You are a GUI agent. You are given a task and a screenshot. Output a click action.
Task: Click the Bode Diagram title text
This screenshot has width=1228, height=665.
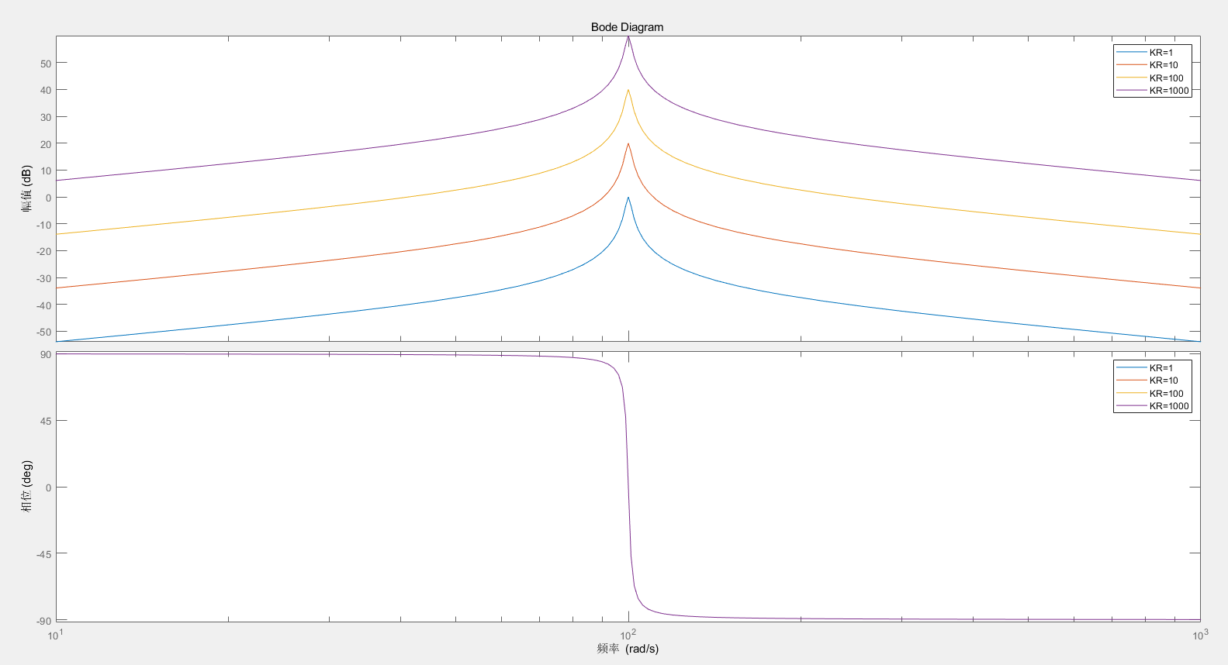click(x=627, y=27)
